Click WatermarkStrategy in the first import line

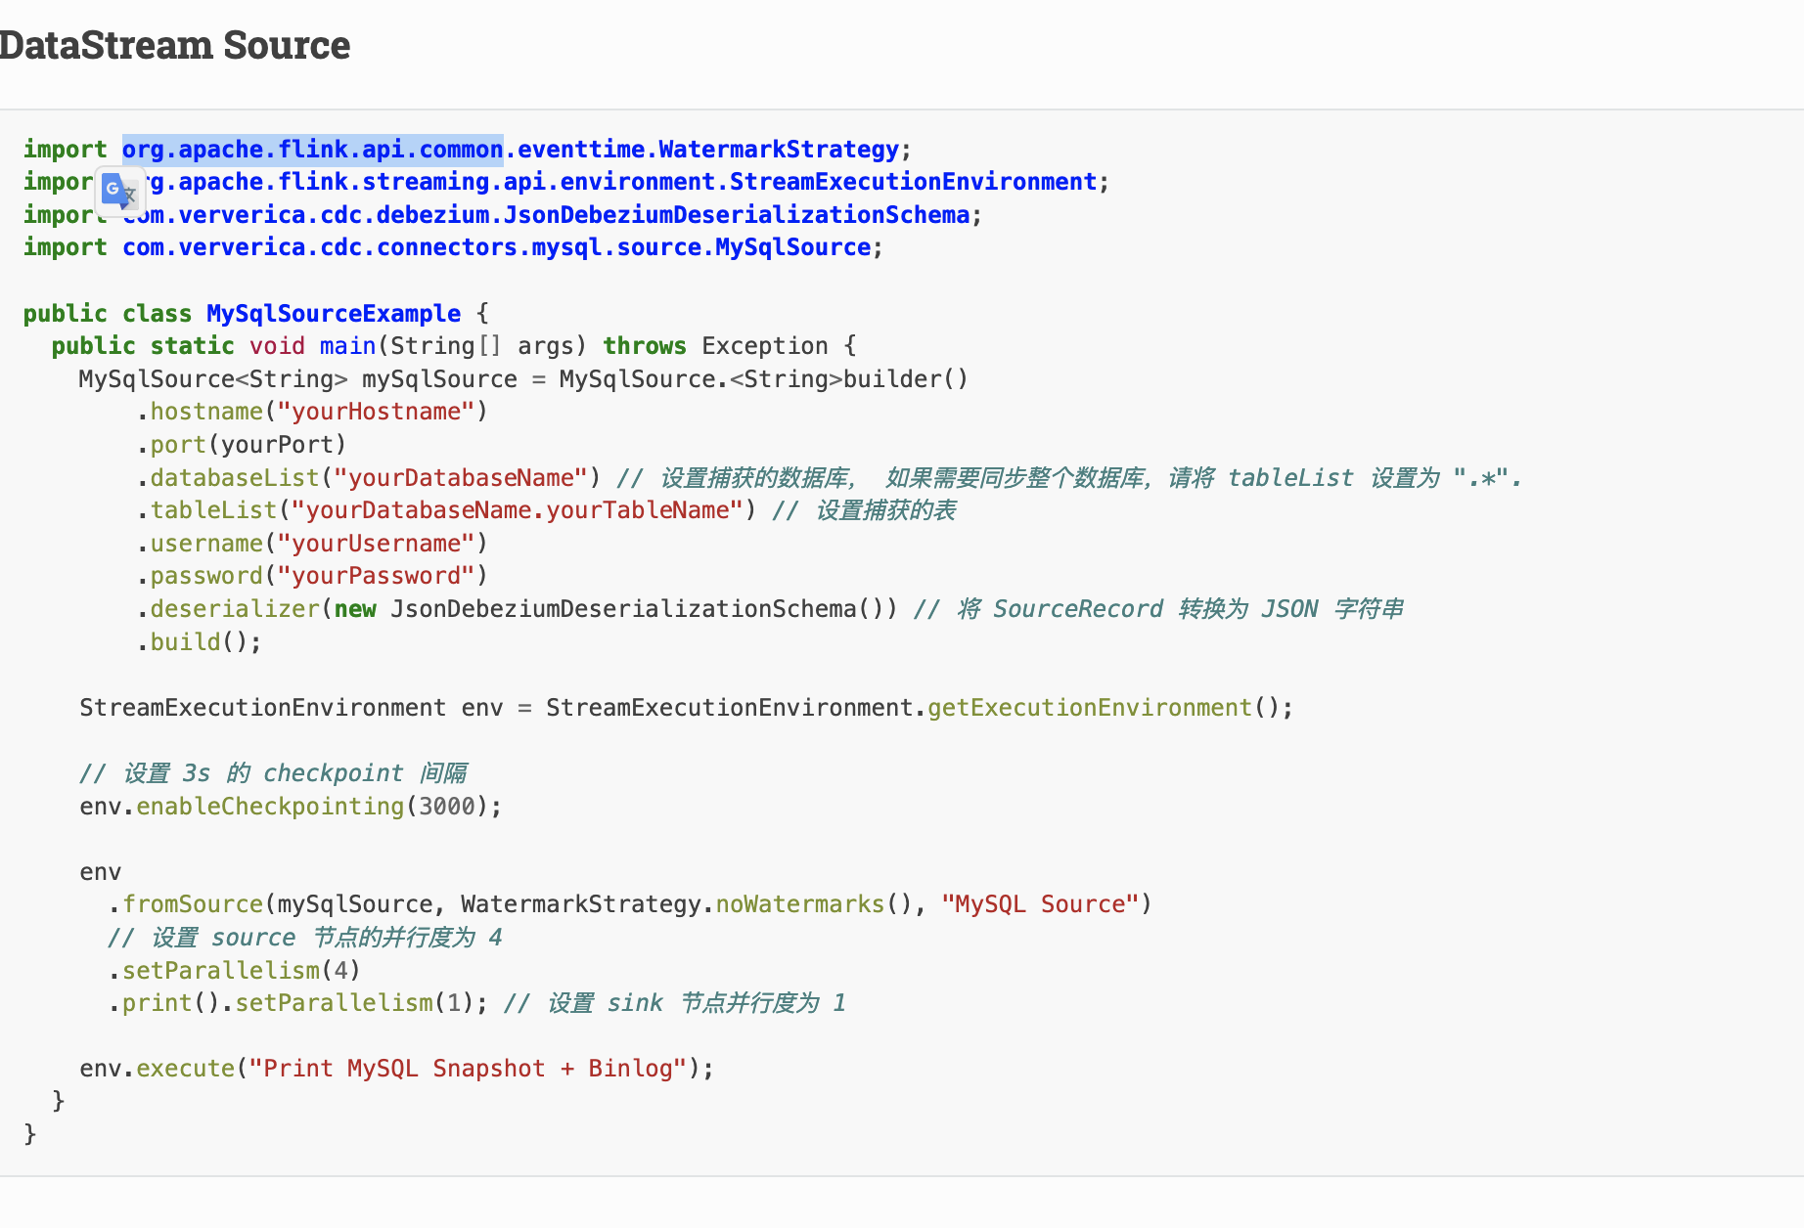778,150
